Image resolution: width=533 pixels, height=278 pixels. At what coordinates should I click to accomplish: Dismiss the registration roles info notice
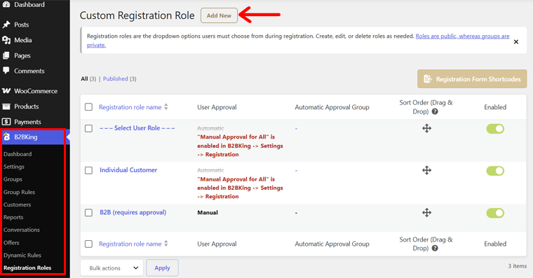click(x=516, y=42)
